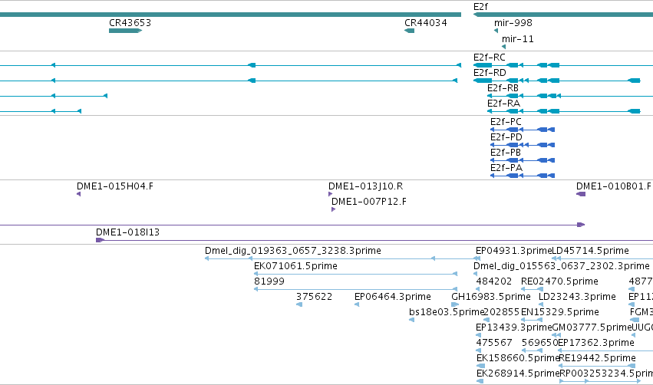
Task: Select the CR43653 gene glyph
Action: pos(125,31)
